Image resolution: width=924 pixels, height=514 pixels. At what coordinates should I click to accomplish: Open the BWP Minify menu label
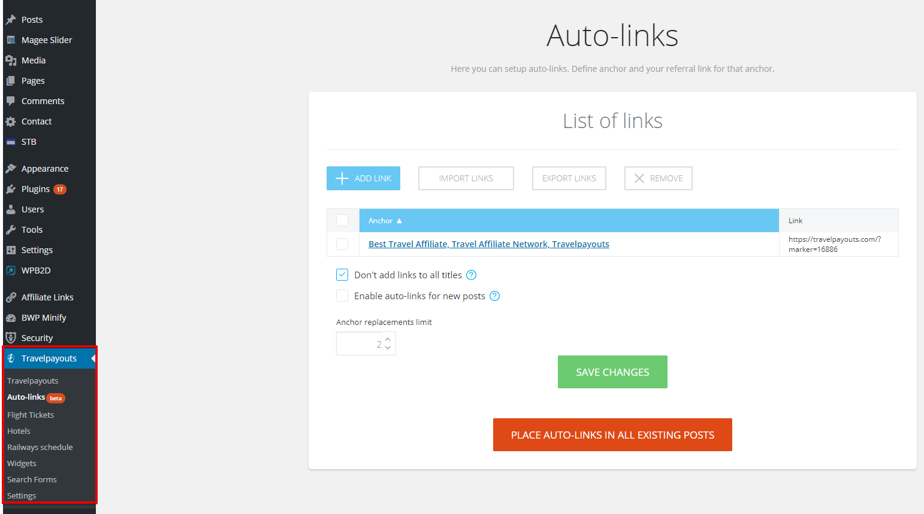pos(44,318)
